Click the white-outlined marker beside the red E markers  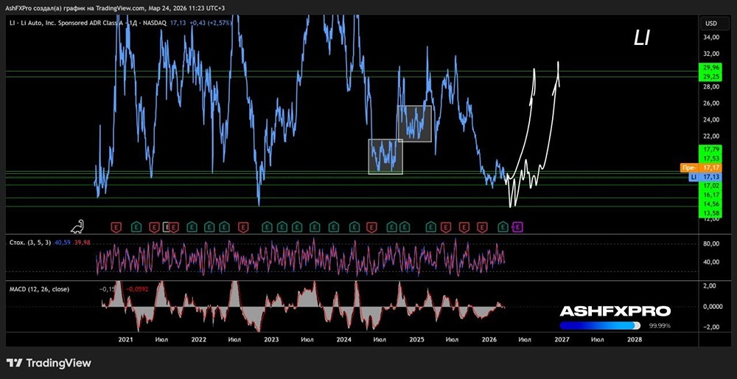point(167,226)
